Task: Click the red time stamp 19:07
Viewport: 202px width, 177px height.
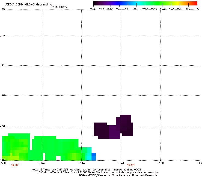Action: click(x=15, y=165)
